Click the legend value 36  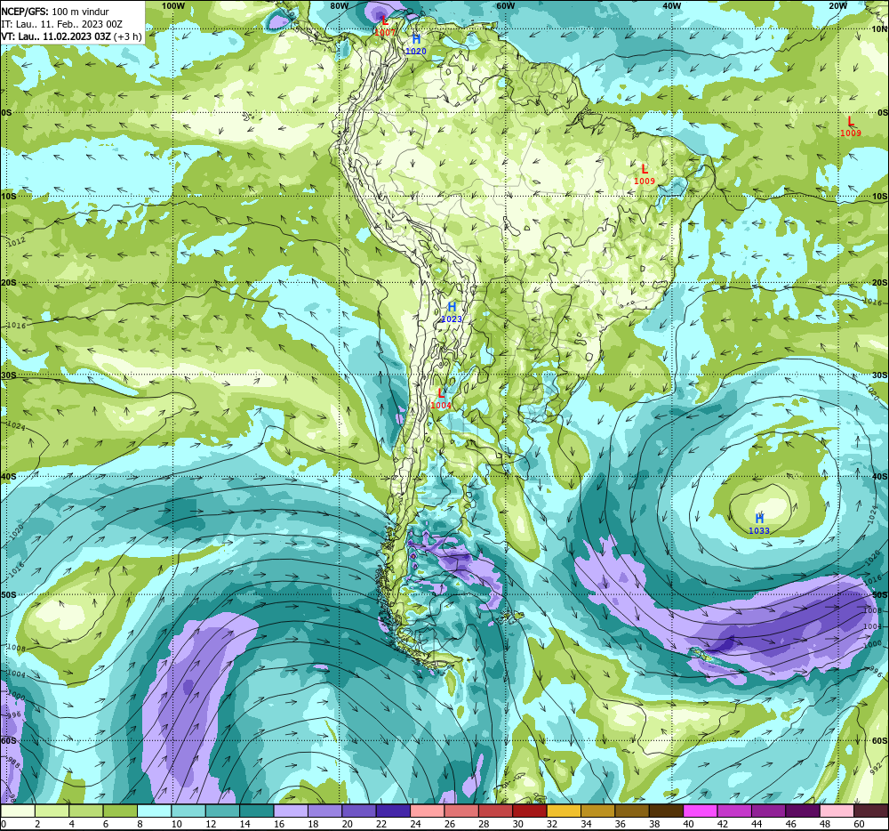[x=621, y=824]
